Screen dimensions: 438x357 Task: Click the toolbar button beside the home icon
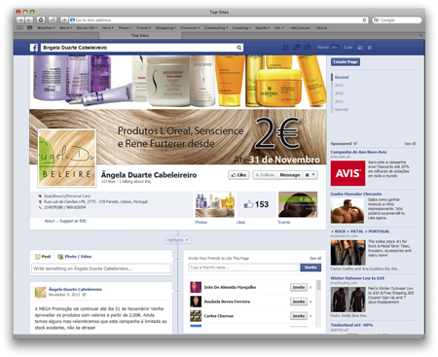click(x=53, y=20)
